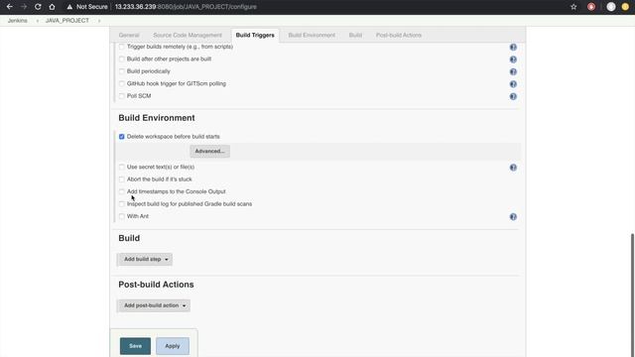Click the Build section heading
This screenshot has height=357, width=635.
pos(129,238)
